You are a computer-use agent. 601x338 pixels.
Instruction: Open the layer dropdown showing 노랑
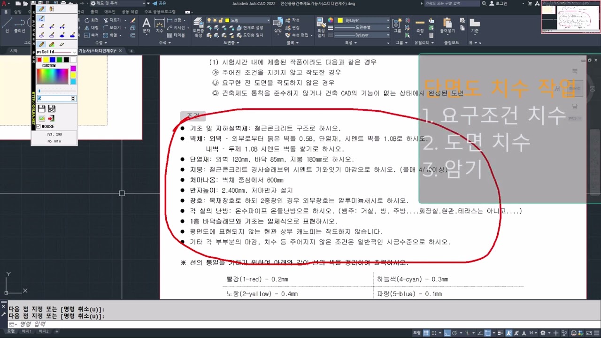click(239, 21)
